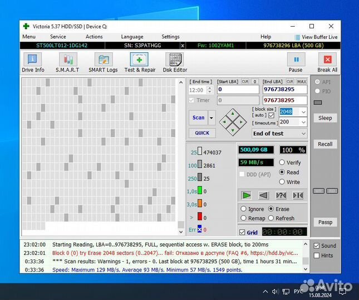Open the block size 2048 dropdown
The image size is (359, 300).
(x=303, y=112)
